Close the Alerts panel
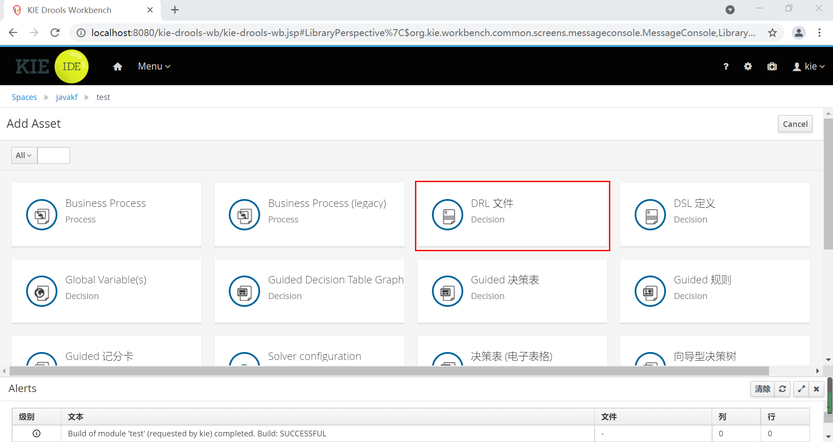The width and height of the screenshot is (833, 442). tap(816, 389)
